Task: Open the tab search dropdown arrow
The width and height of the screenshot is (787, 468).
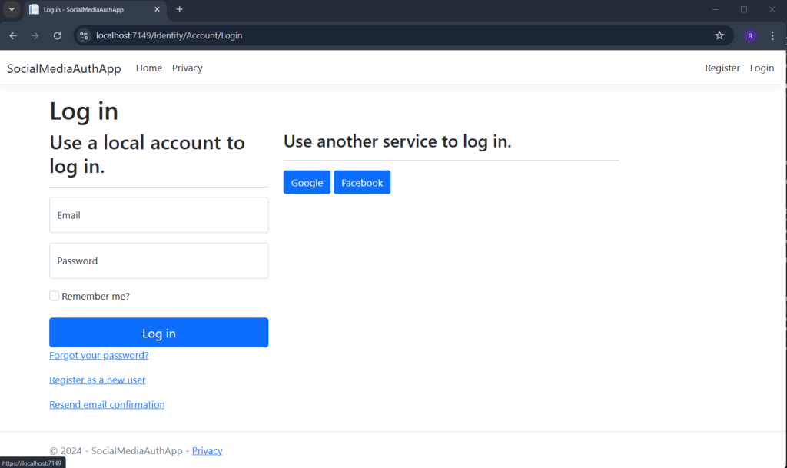Action: (x=12, y=9)
